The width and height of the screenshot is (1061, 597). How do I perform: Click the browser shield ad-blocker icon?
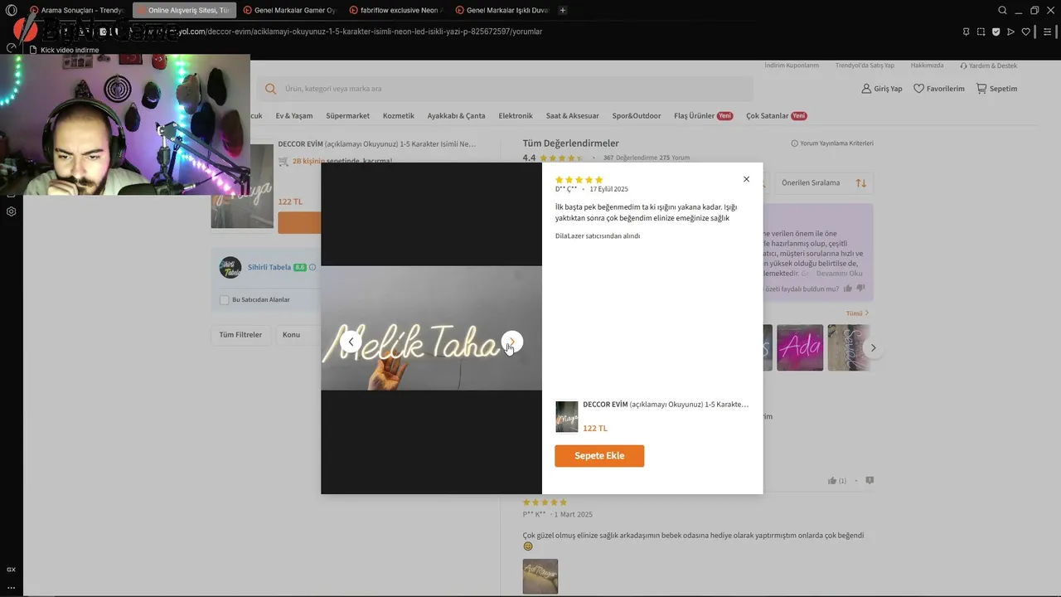[x=996, y=32]
